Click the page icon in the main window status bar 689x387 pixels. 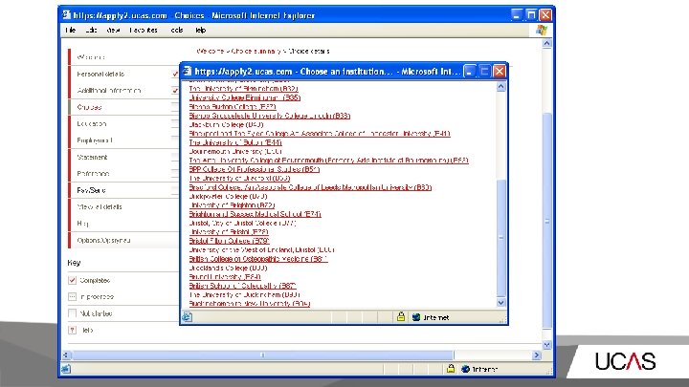point(65,369)
